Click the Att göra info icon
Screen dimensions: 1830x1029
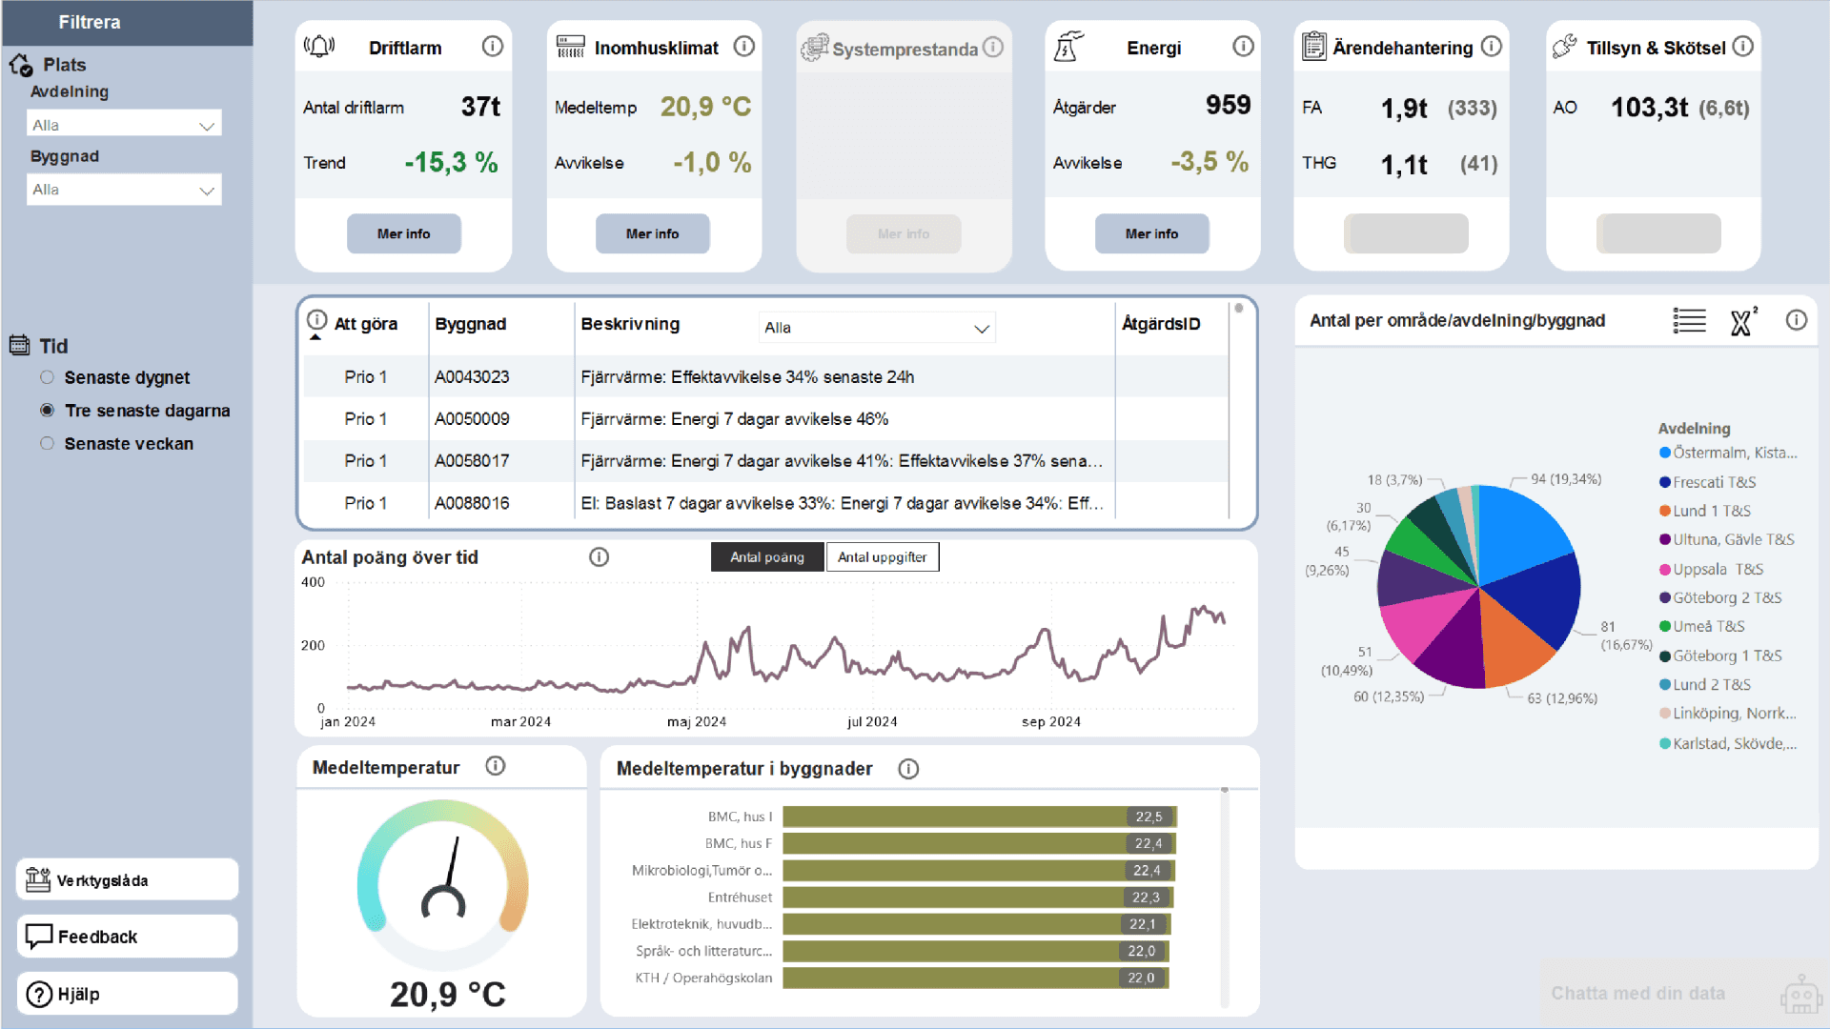pos(317,320)
